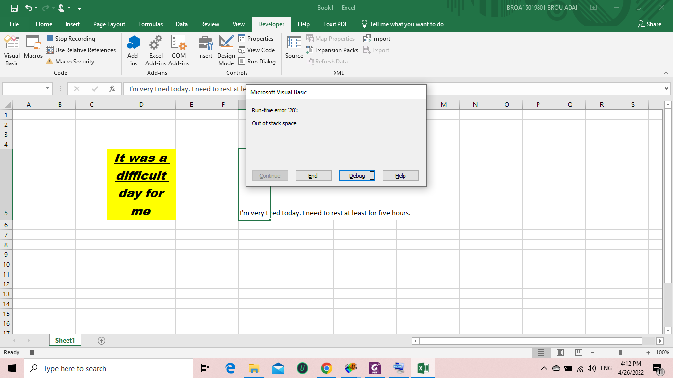The height and width of the screenshot is (378, 673).
Task: Toggle Use Relative References
Action: [81, 50]
